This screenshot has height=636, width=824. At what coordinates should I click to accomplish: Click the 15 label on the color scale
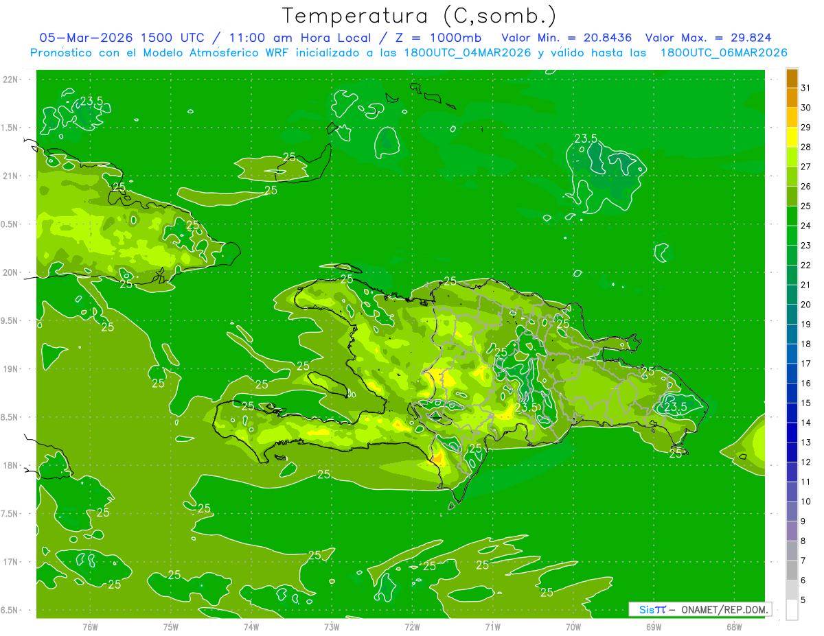805,403
